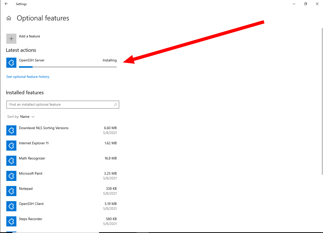The width and height of the screenshot is (323, 233).
Task: Click the OpenSSH Server puzzle icon
Action: pyautogui.click(x=11, y=63)
